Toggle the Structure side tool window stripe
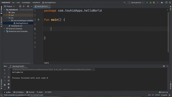 1,22
